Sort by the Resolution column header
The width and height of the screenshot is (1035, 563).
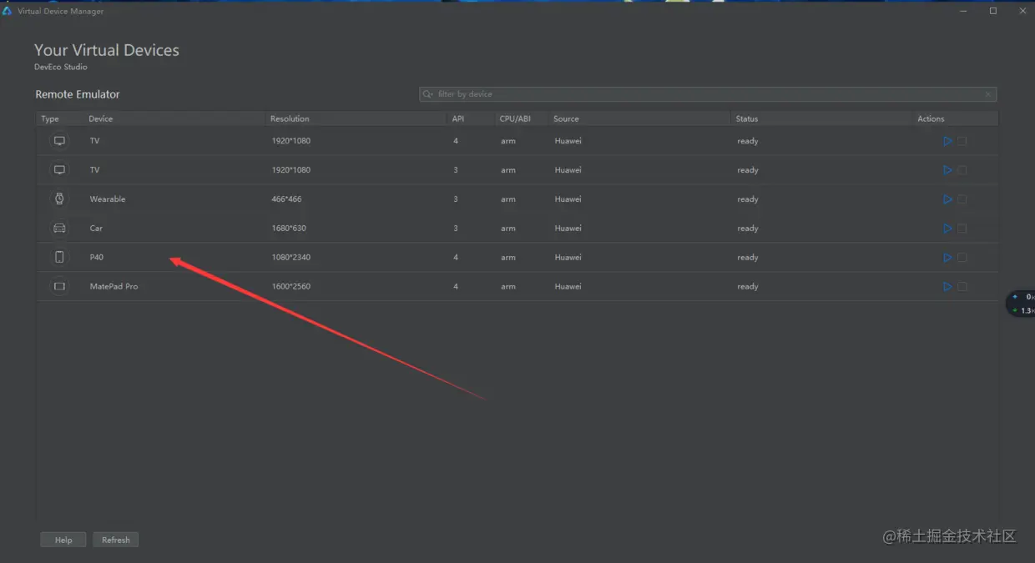(290, 119)
